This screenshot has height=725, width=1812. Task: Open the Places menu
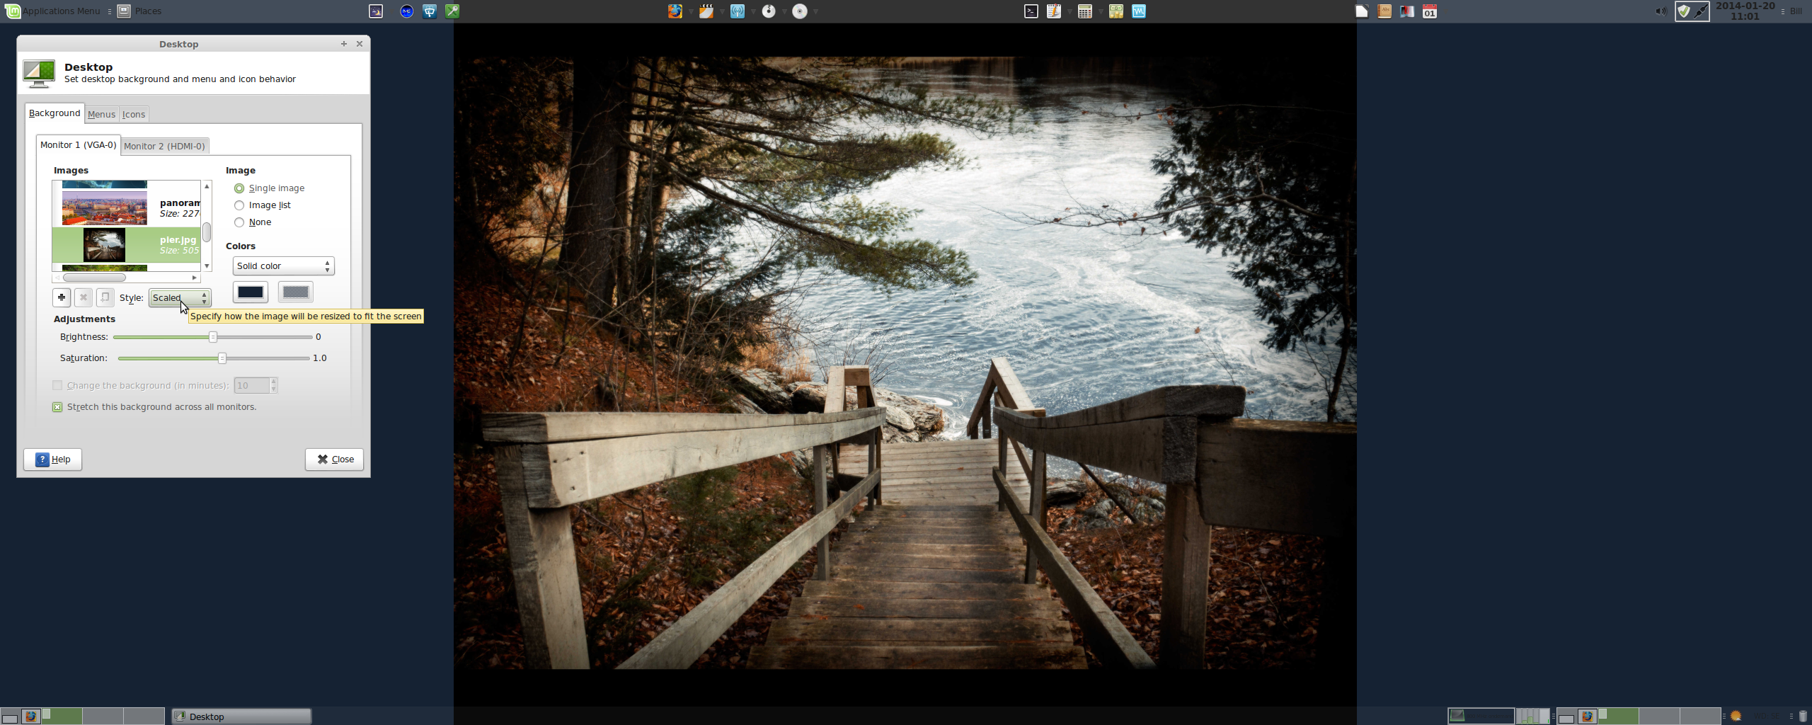click(139, 11)
